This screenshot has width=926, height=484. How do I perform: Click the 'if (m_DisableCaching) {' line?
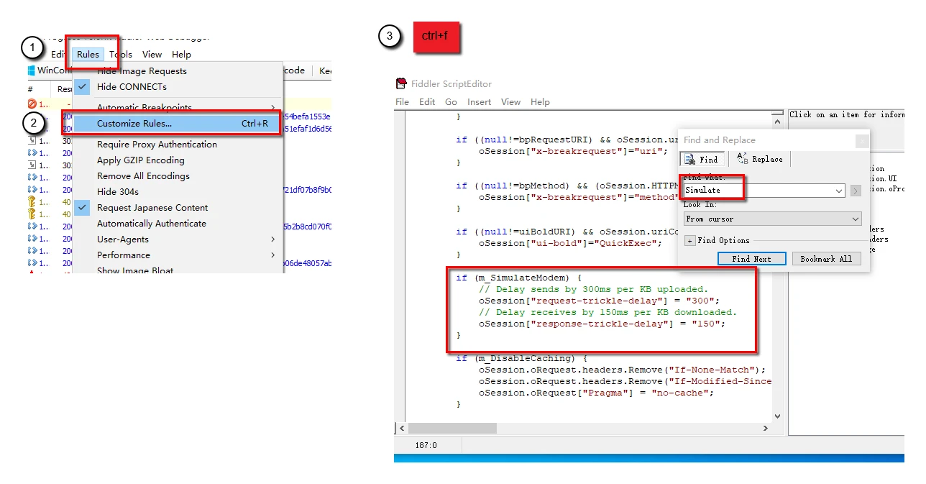coord(521,358)
